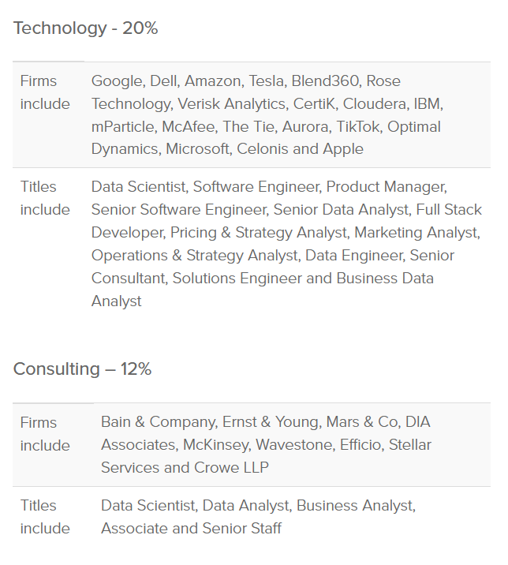The height and width of the screenshot is (565, 508).
Task: Click the word Google in firms list
Action: point(118,81)
